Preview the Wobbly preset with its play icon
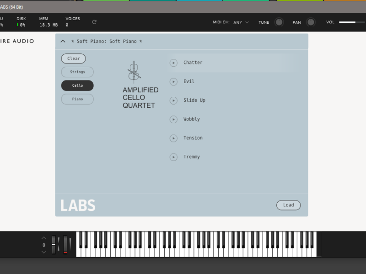 coord(173,119)
